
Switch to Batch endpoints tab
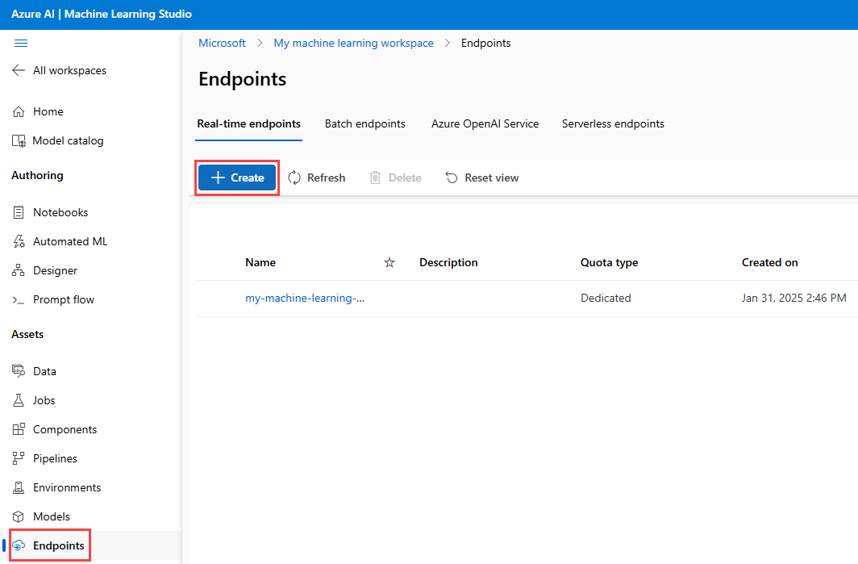point(364,123)
